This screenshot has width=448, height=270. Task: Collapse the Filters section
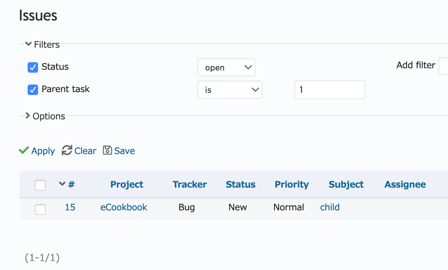coord(43,45)
